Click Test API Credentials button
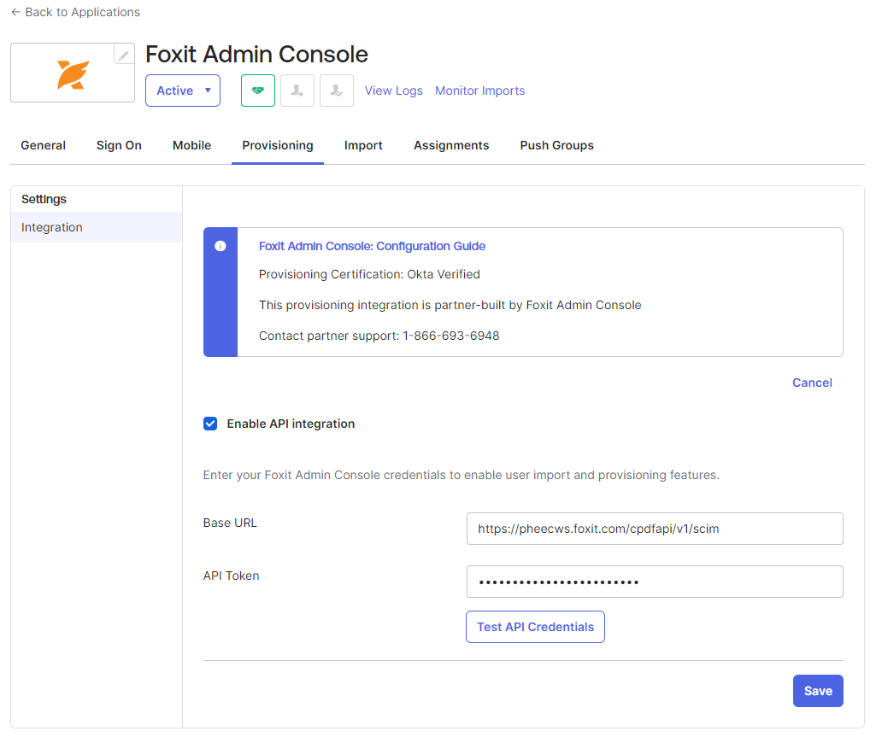 (x=535, y=627)
